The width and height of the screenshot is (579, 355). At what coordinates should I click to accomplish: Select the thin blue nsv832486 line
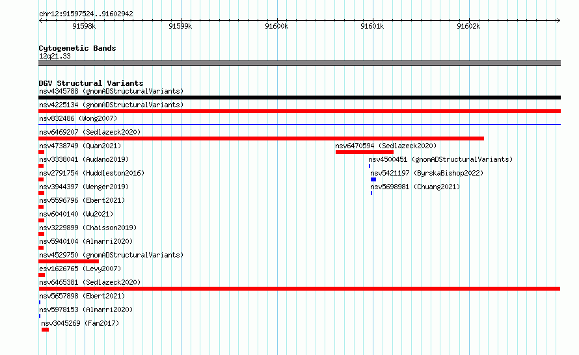(299, 125)
